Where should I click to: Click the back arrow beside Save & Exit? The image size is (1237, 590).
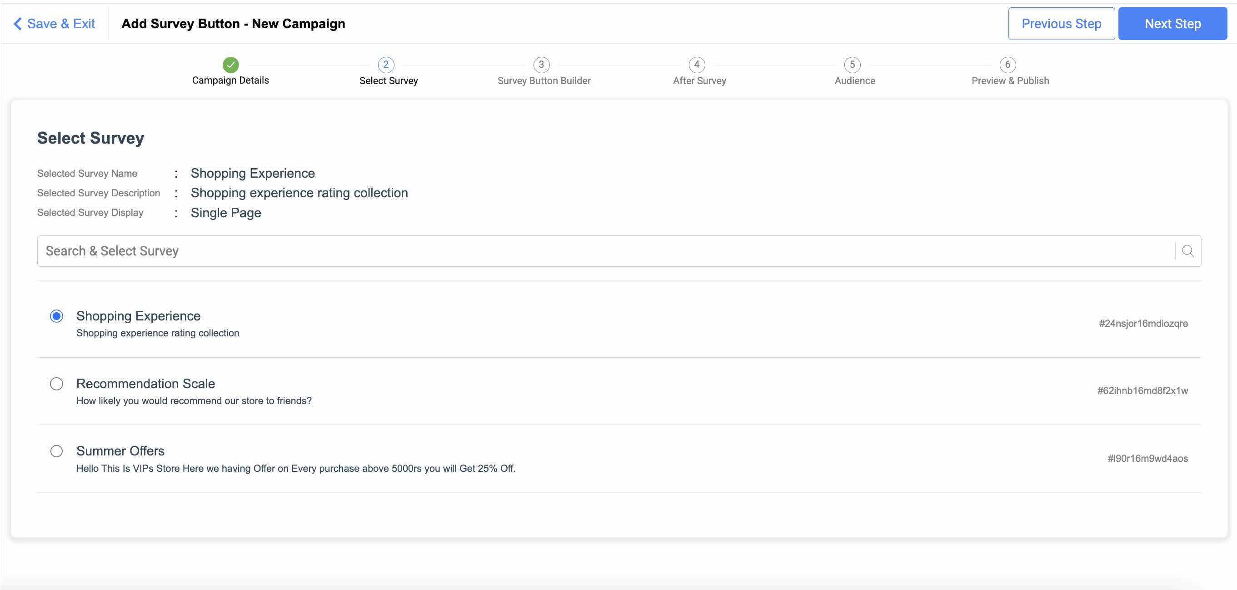tap(17, 23)
